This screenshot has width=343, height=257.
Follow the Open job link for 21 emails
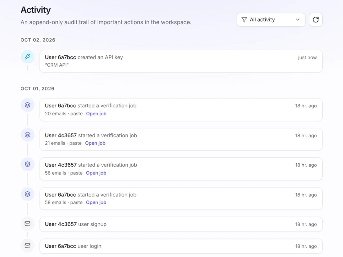tap(95, 143)
